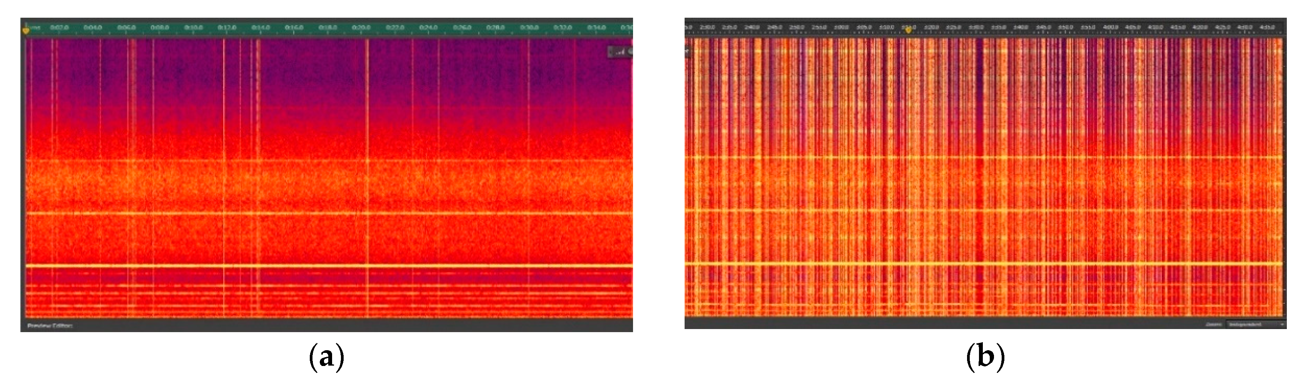1308x381 pixels.
Task: Jump to 0:02.0 on the left timeline ruler
Action: (x=59, y=27)
